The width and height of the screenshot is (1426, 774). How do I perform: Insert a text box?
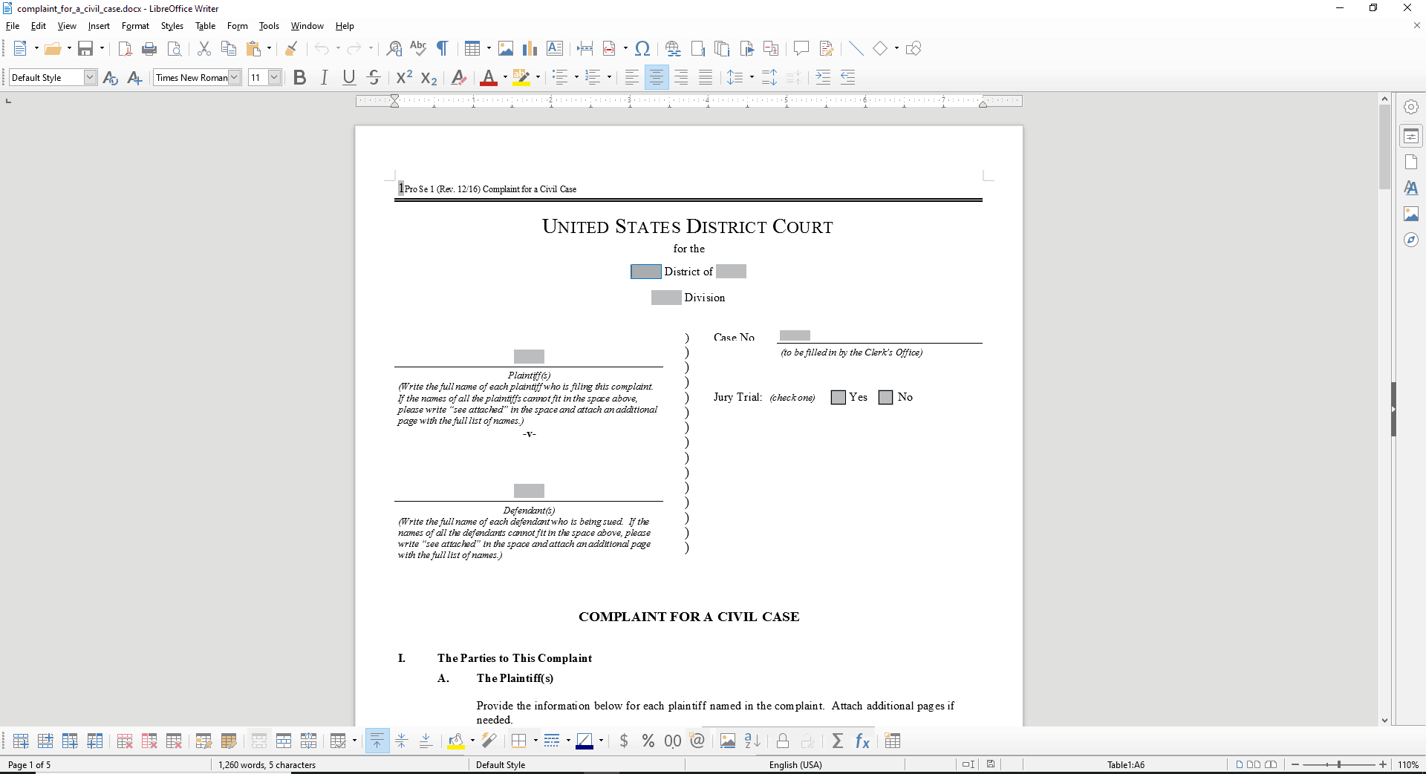554,48
